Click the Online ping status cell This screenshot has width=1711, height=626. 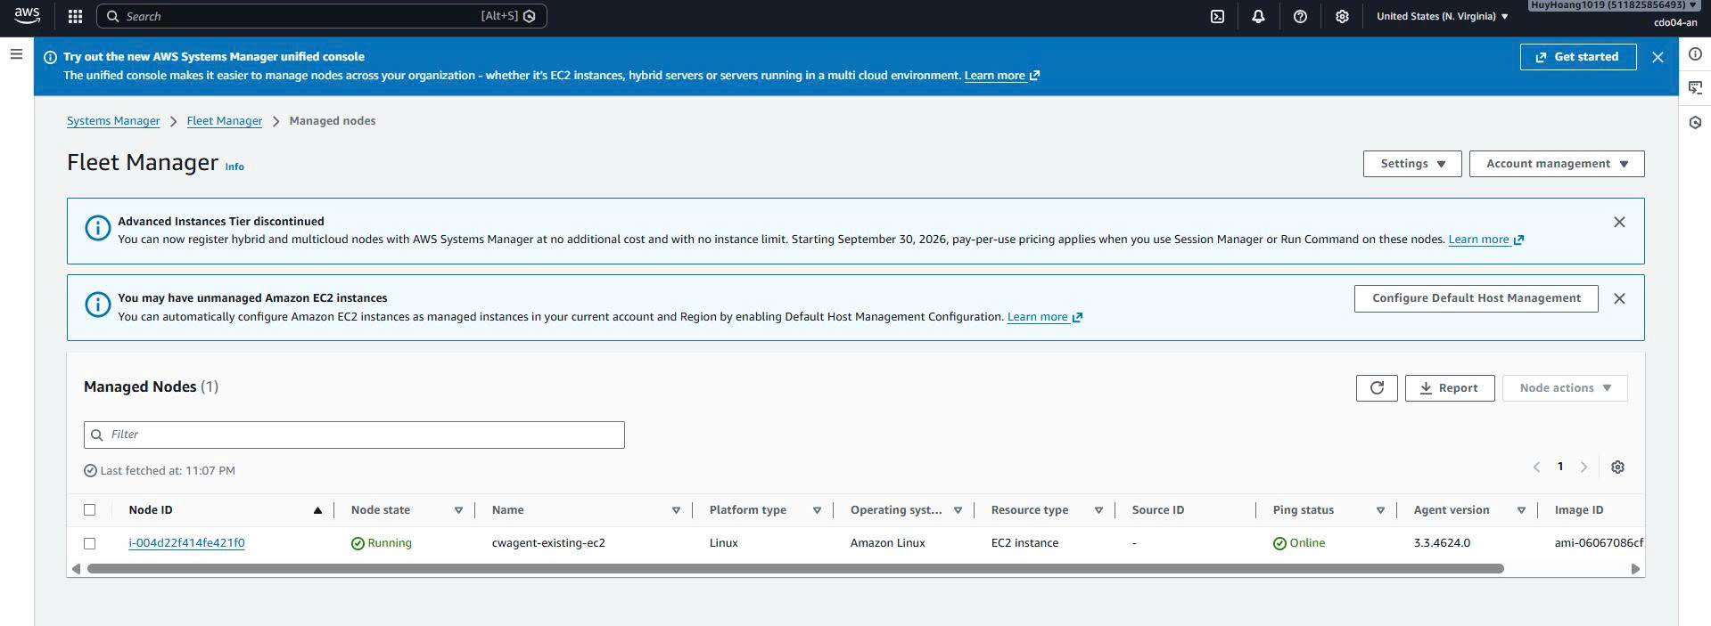point(1299,543)
